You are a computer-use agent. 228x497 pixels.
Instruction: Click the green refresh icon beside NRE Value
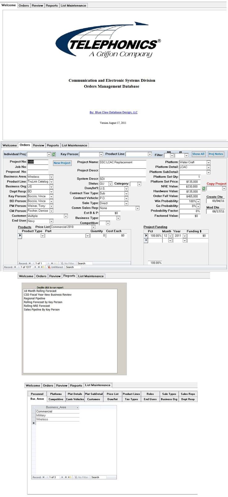pos(204,189)
